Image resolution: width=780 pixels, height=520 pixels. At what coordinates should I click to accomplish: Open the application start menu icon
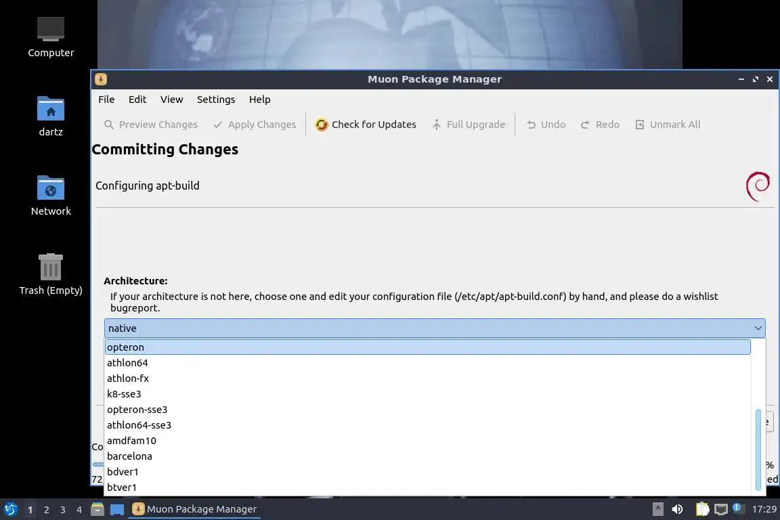pyautogui.click(x=10, y=509)
